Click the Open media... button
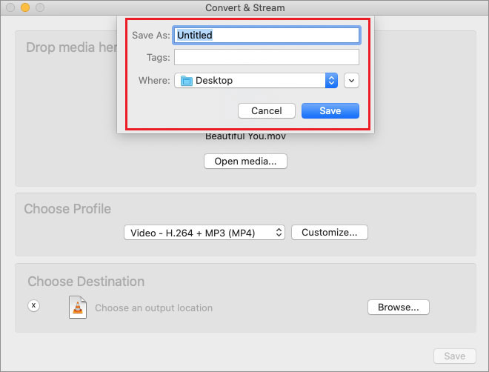 pyautogui.click(x=245, y=161)
